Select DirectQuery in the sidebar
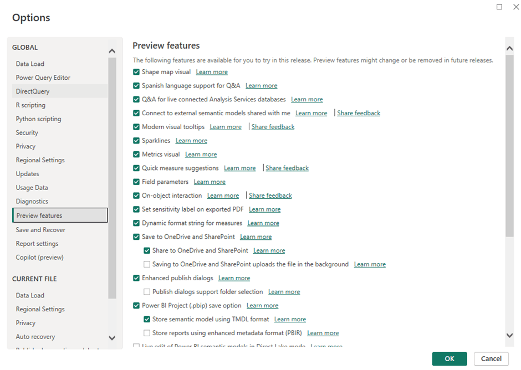Viewport: 521px width, 370px height. 60,91
